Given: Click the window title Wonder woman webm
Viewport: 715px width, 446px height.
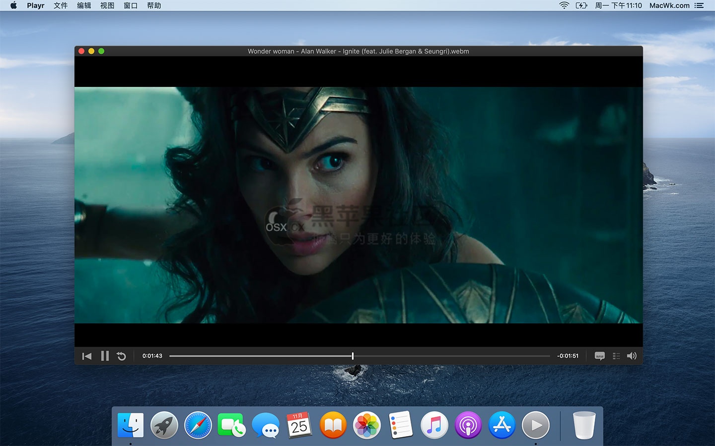Looking at the screenshot, I should [358, 51].
